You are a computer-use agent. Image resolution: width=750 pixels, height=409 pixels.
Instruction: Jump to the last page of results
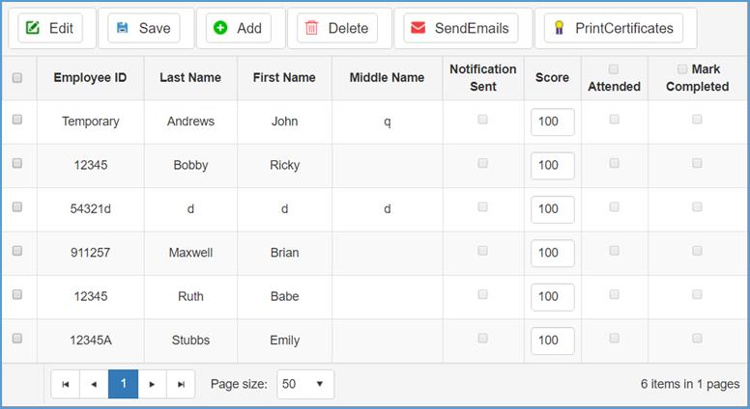coord(181,384)
